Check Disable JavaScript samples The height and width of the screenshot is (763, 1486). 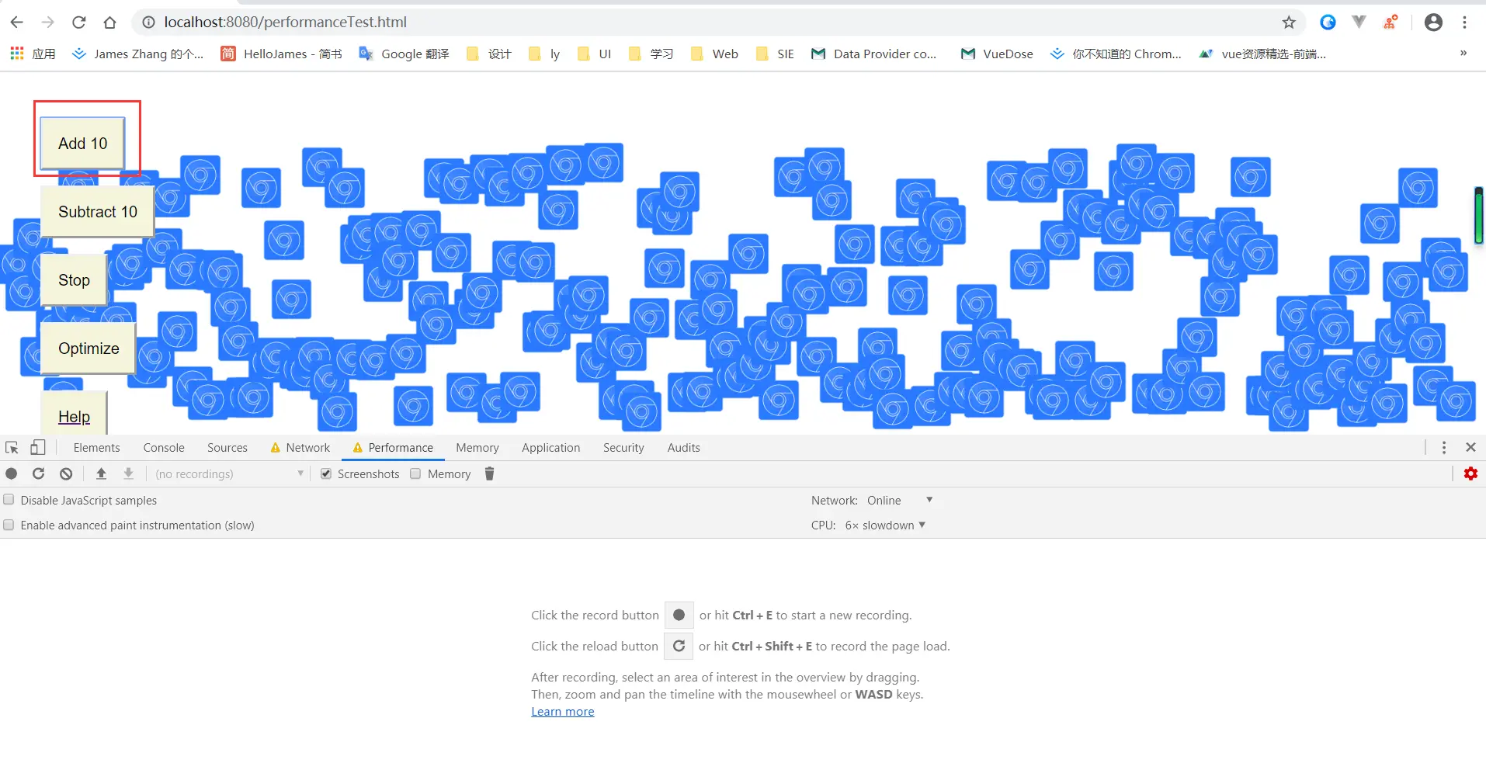pos(9,500)
